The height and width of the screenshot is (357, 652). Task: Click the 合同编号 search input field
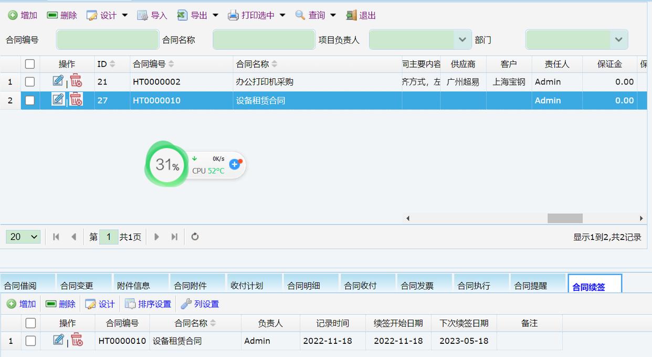click(x=107, y=40)
